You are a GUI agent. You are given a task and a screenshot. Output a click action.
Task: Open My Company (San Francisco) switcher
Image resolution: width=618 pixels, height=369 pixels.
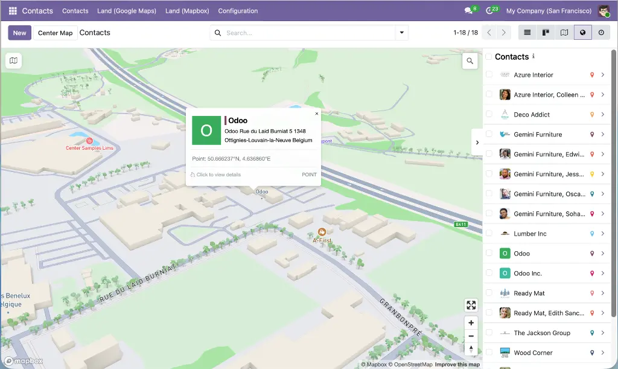(549, 11)
